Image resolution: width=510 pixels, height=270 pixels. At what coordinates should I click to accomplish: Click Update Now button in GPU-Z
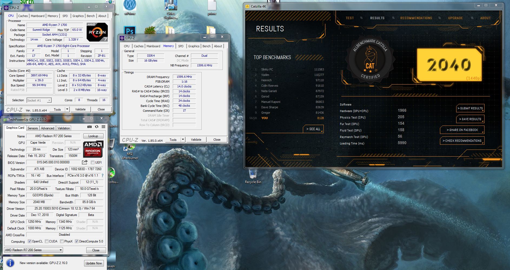pyautogui.click(x=94, y=263)
